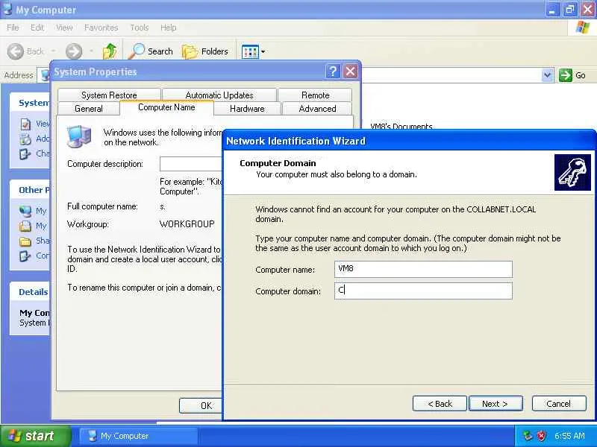Image resolution: width=597 pixels, height=447 pixels.
Task: Open the View menu
Action: pos(64,28)
